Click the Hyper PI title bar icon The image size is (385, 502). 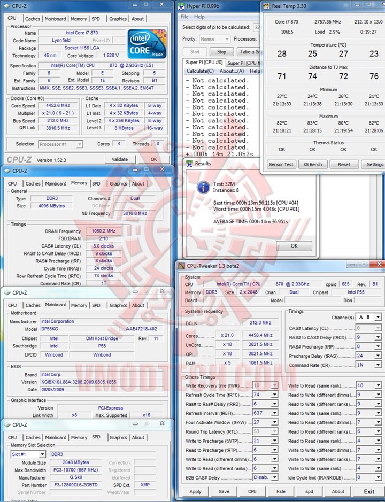click(181, 6)
